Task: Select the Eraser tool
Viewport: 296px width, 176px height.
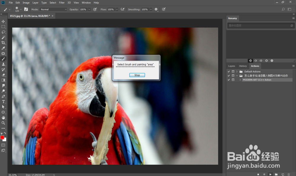Action: pyautogui.click(x=3, y=75)
